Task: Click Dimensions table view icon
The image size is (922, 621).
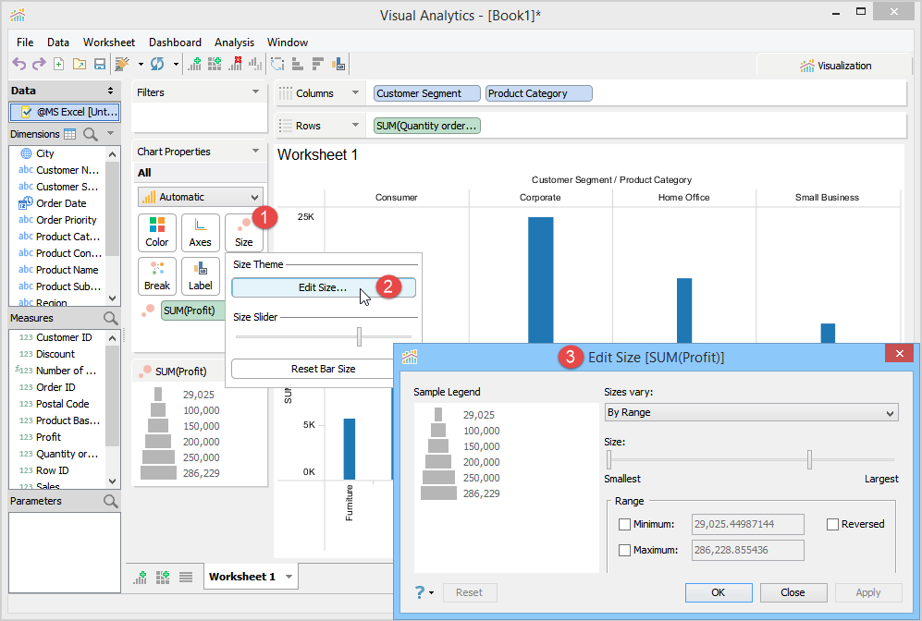Action: point(70,134)
